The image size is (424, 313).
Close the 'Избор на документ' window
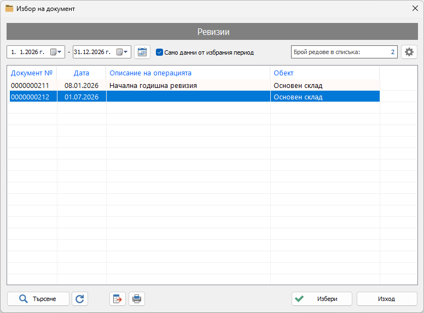click(415, 8)
